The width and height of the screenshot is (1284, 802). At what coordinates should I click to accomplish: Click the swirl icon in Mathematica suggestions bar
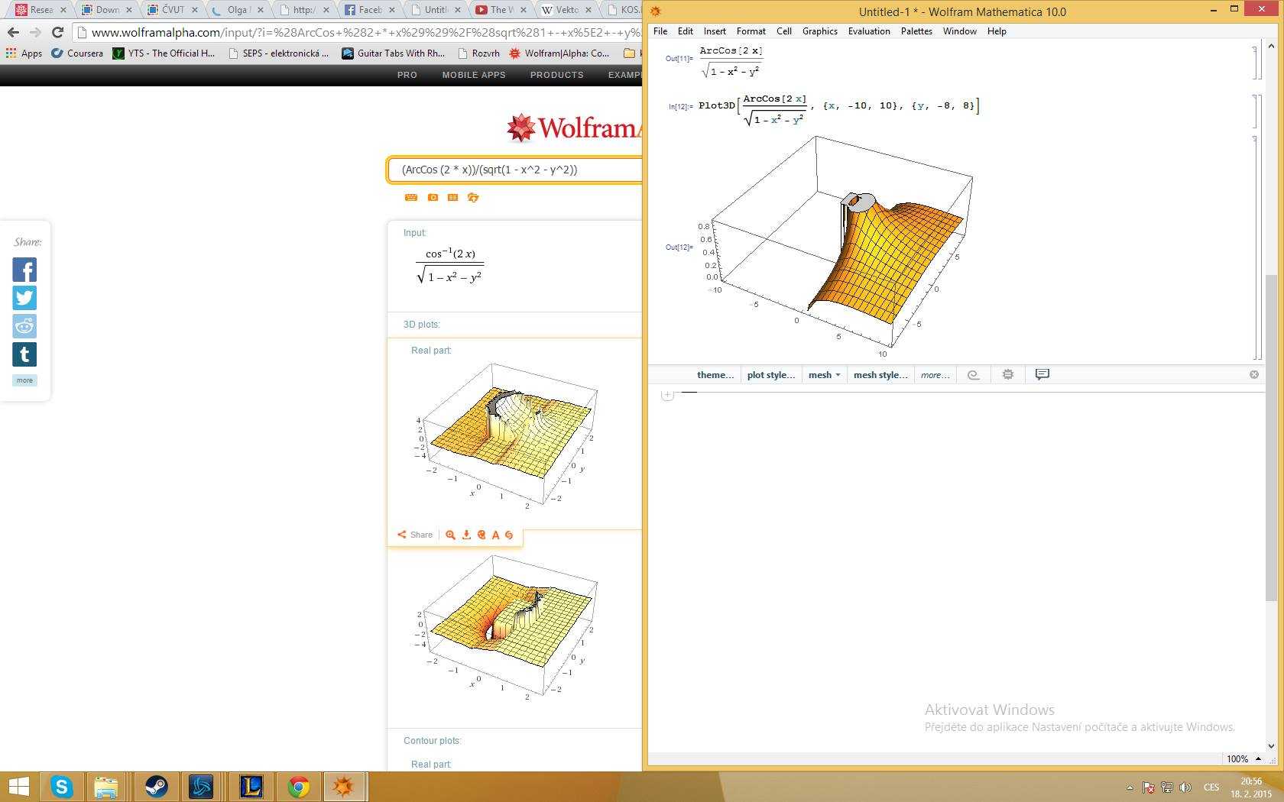coord(973,374)
